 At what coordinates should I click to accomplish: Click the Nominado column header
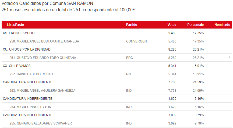pyautogui.click(x=222, y=25)
